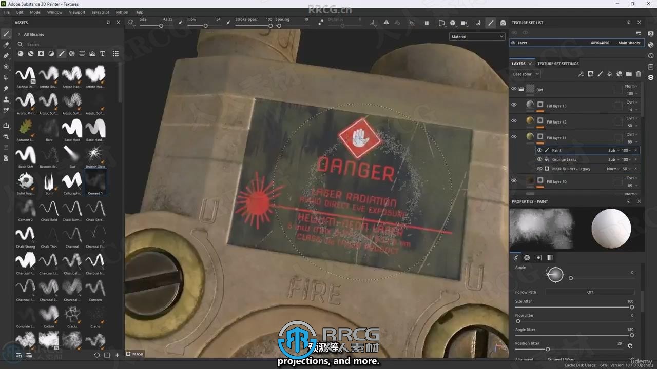Image resolution: width=657 pixels, height=369 pixels.
Task: Switch to Texture Set Settings tab
Action: point(558,64)
